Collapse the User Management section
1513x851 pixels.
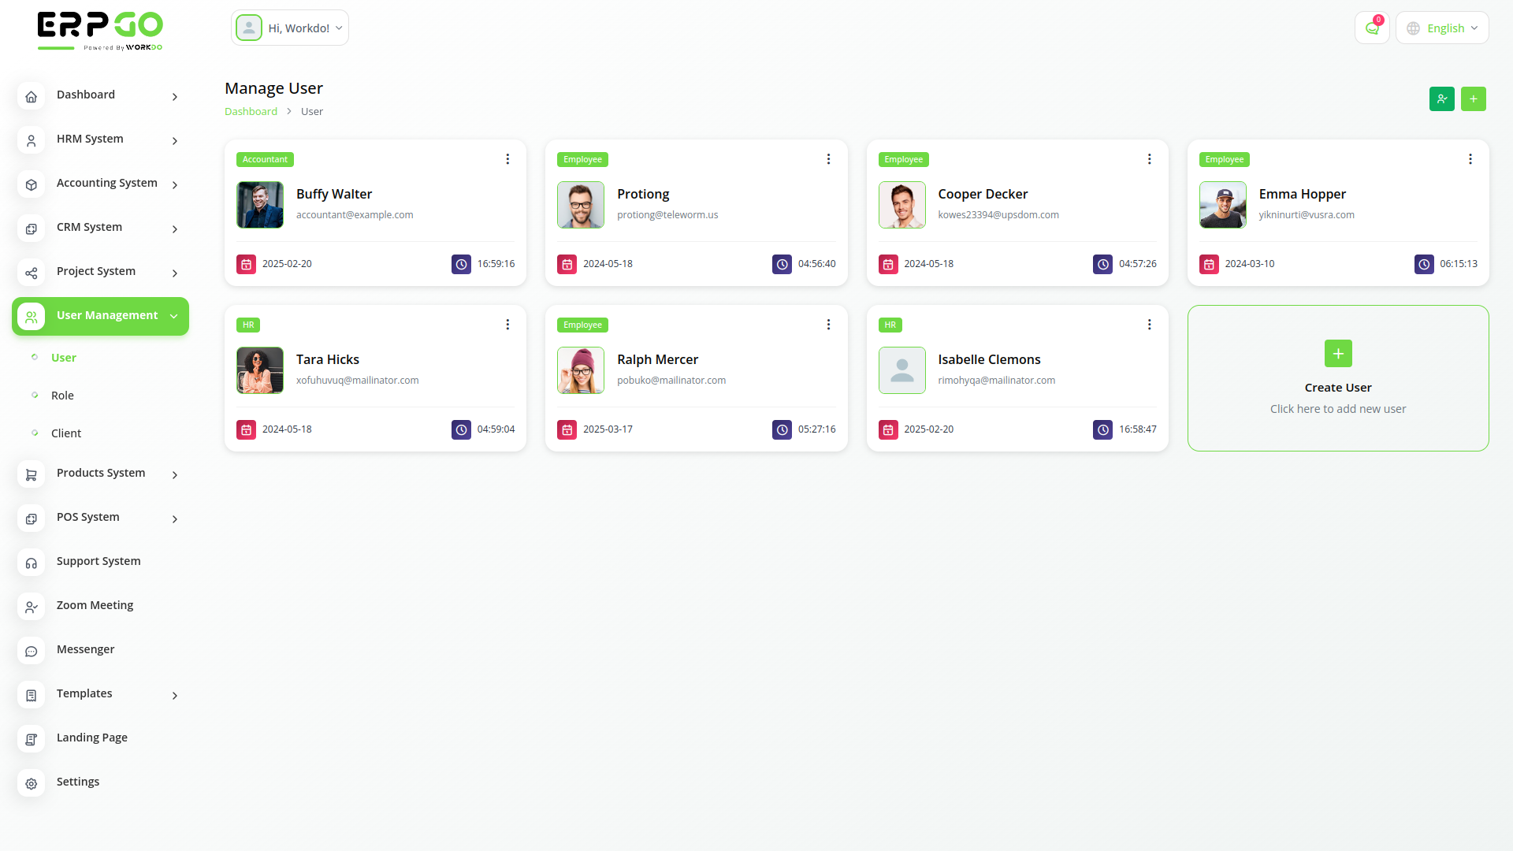point(100,316)
